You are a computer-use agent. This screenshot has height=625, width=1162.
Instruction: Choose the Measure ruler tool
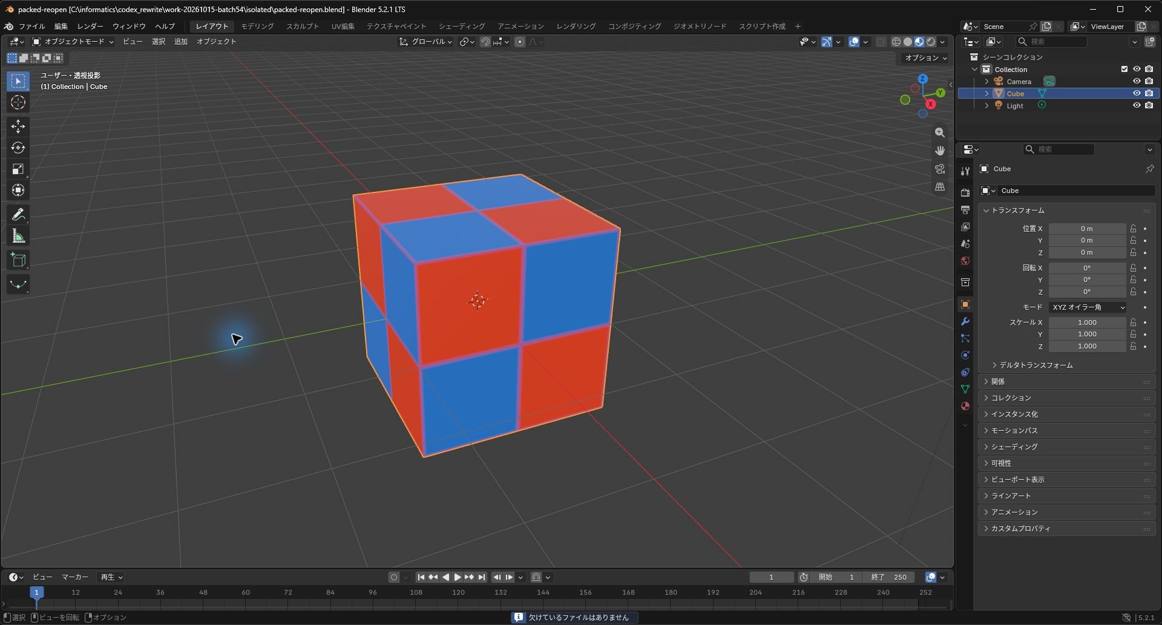18,236
